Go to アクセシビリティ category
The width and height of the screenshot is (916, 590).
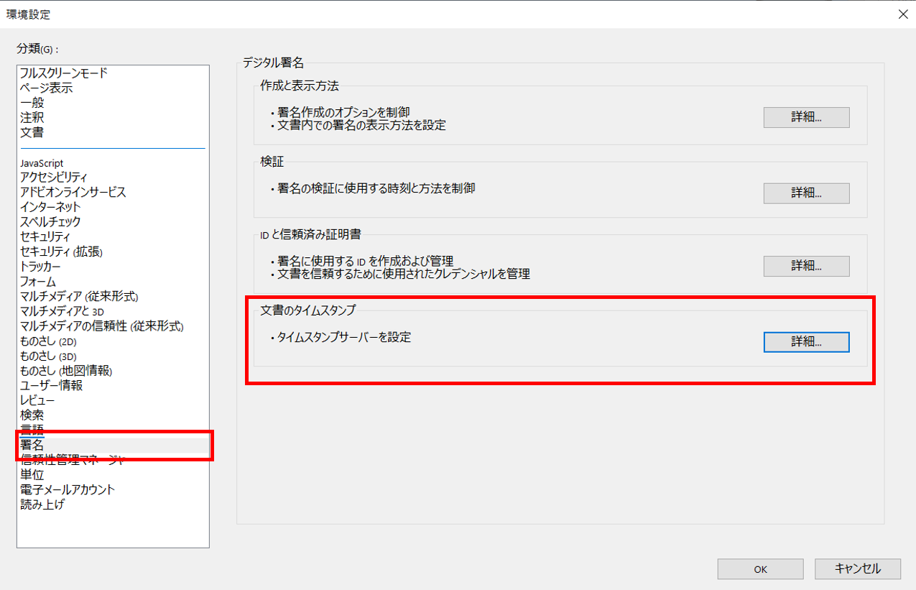(x=54, y=178)
